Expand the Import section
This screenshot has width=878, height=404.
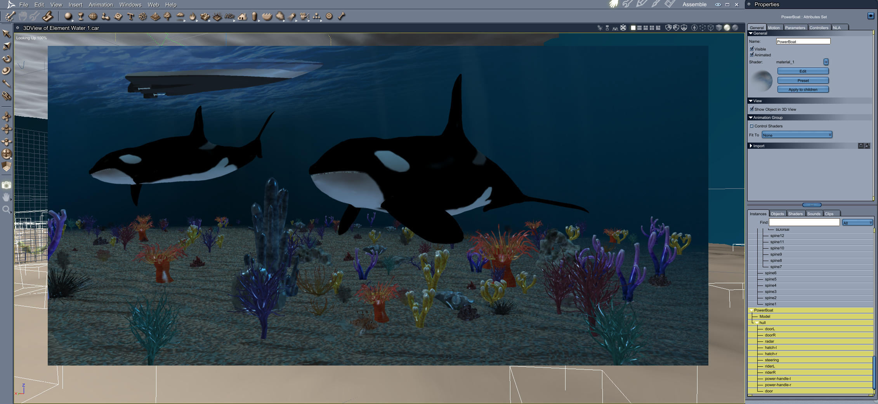tap(751, 146)
